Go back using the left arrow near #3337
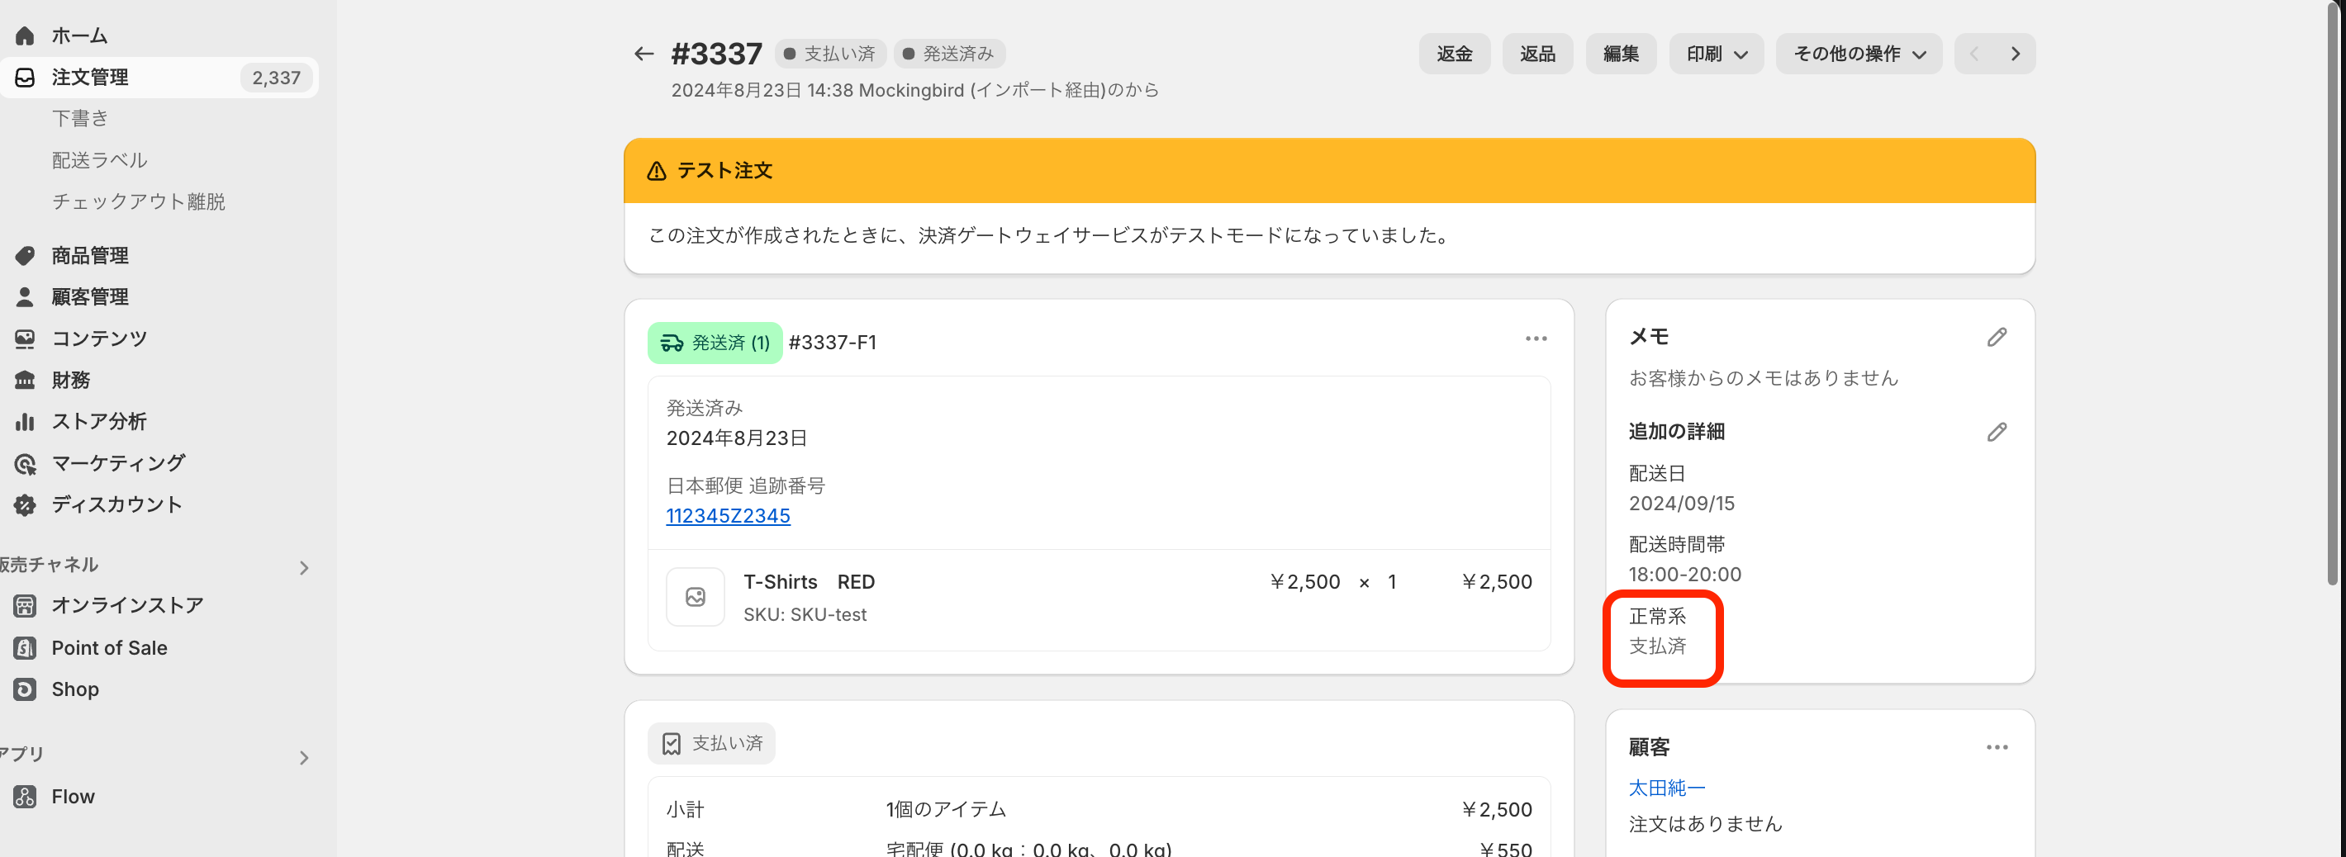The image size is (2346, 857). [643, 54]
